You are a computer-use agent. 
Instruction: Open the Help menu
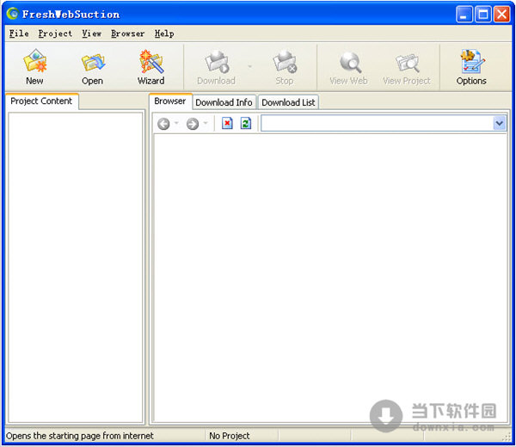(x=164, y=34)
